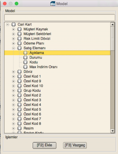Click the node icon next to Durumu

(x=25, y=58)
